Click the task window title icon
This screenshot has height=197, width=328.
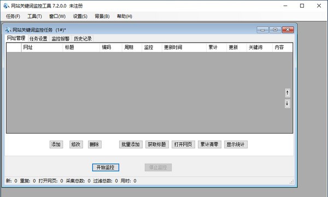coord(8,30)
